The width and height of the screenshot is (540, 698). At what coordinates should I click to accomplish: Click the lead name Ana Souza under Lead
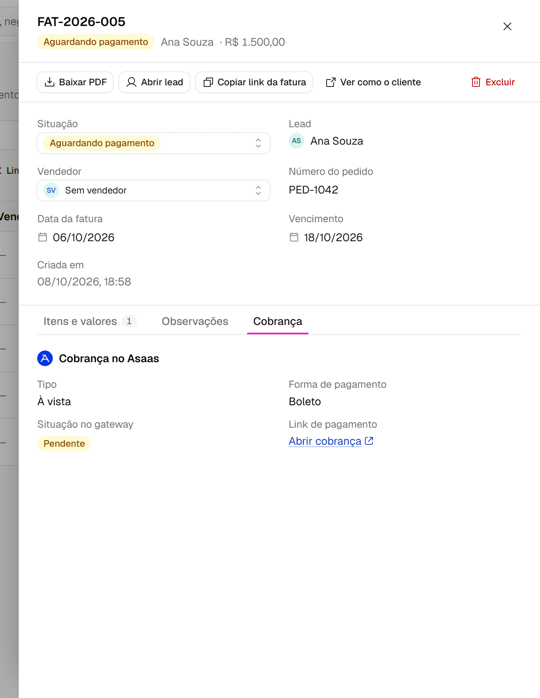click(337, 141)
